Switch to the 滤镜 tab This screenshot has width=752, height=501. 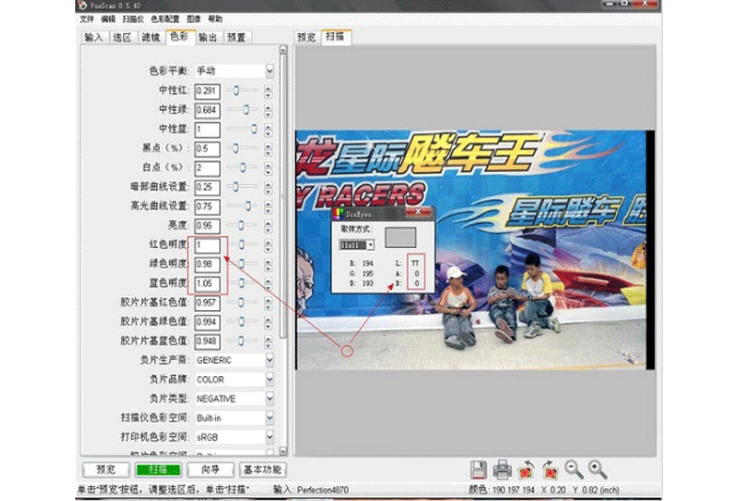pos(150,38)
